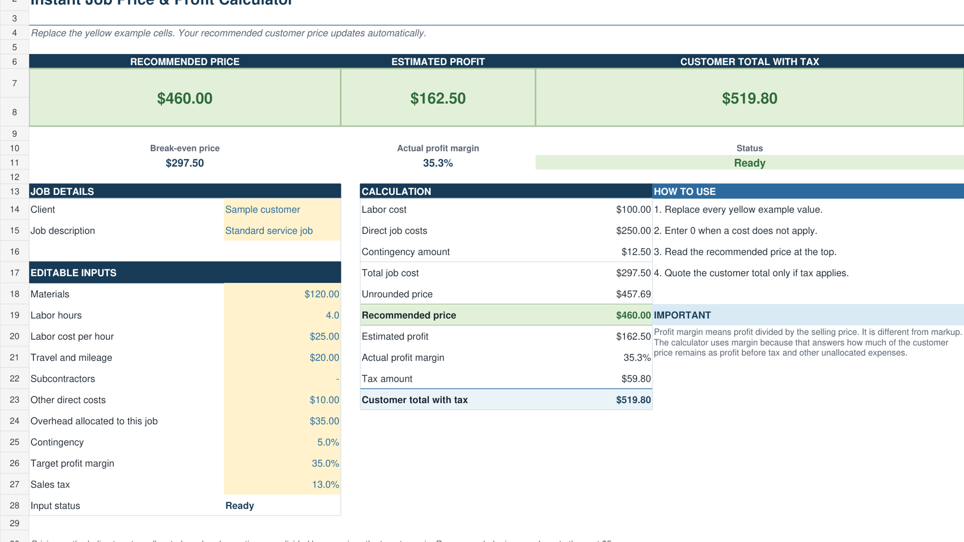Click the 'Enter 0 when a cost does not apply' instruction
Screen dimensions: 964x542
[735, 230]
